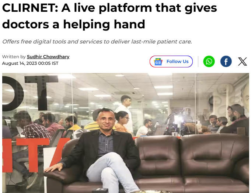Open the article's main office photo
This screenshot has width=251, height=193.
point(125,133)
